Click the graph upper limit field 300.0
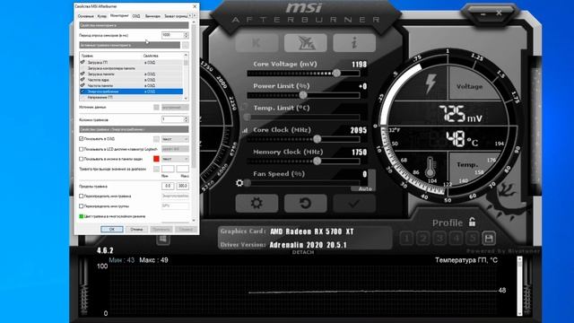The image size is (574, 323). coord(183,186)
